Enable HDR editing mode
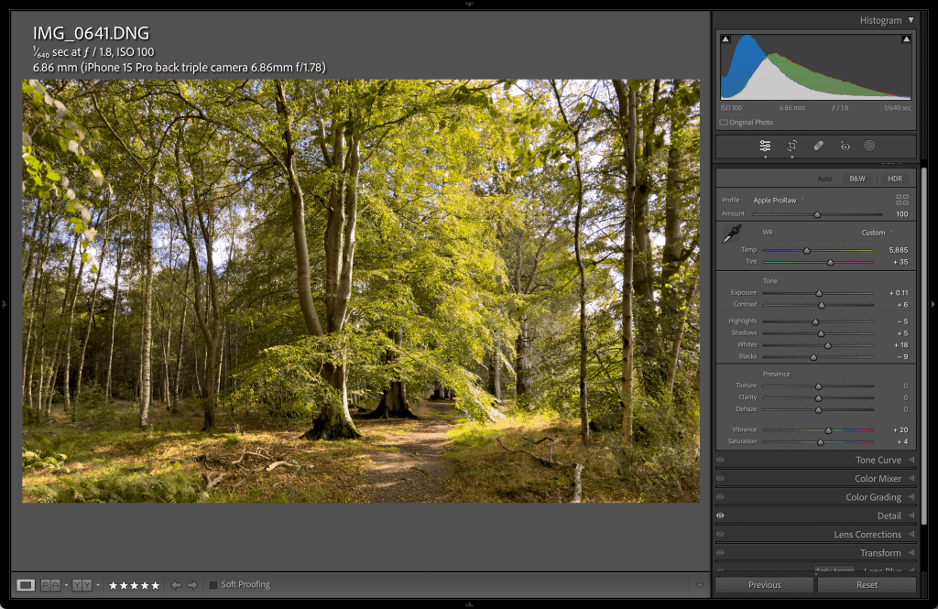The width and height of the screenshot is (938, 609). [x=895, y=179]
